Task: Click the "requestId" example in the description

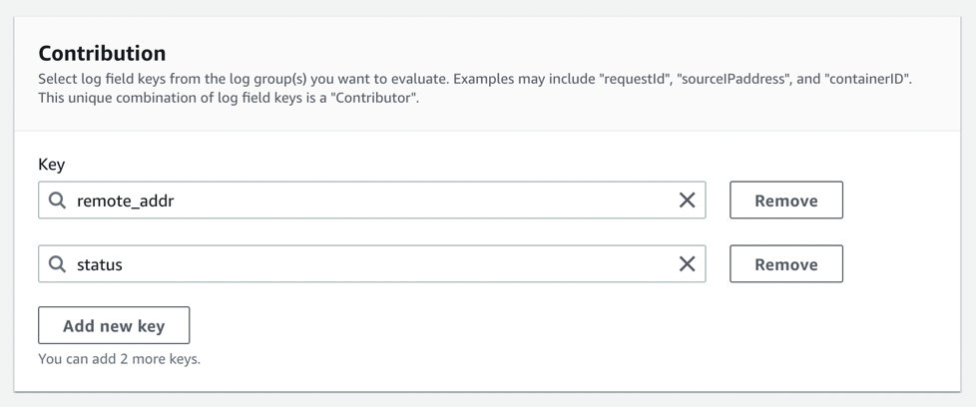Action: (634, 79)
